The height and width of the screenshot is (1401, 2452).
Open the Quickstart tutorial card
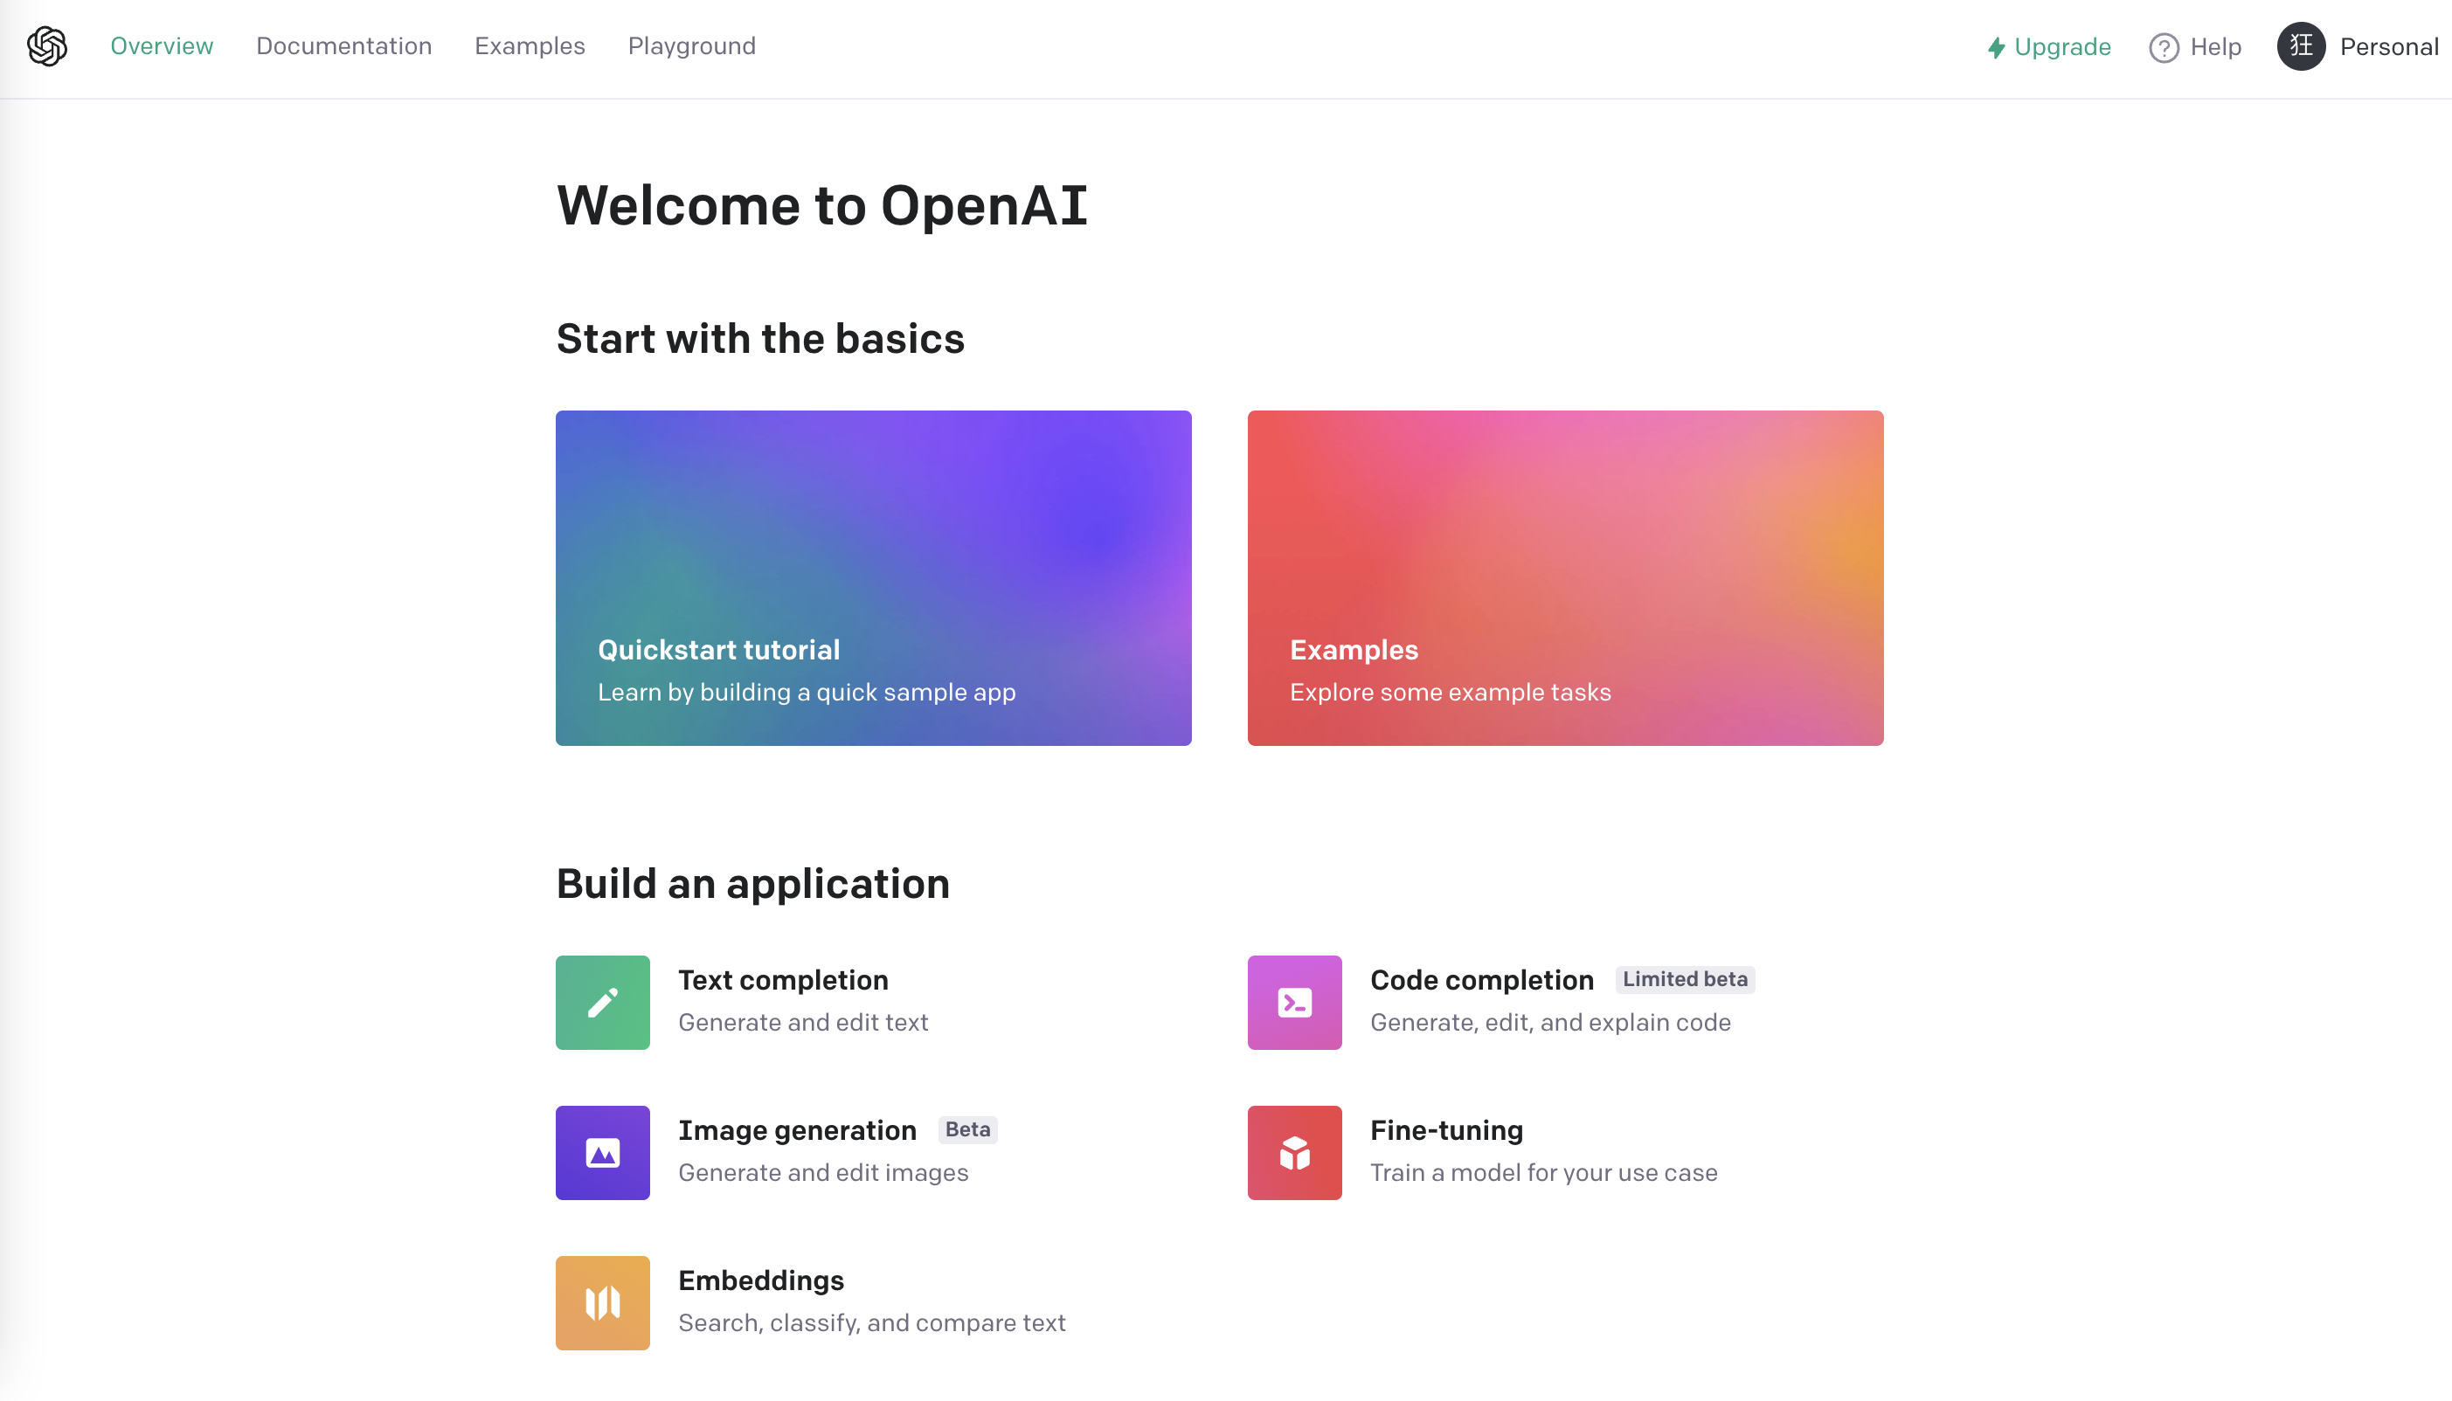pyautogui.click(x=874, y=577)
